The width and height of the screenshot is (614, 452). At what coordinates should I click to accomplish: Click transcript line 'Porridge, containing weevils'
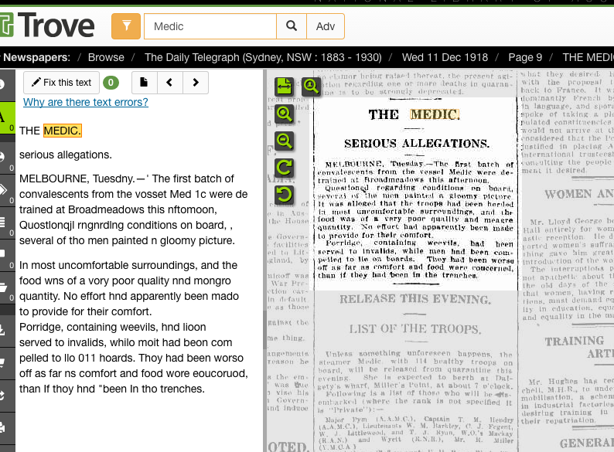pyautogui.click(x=113, y=327)
